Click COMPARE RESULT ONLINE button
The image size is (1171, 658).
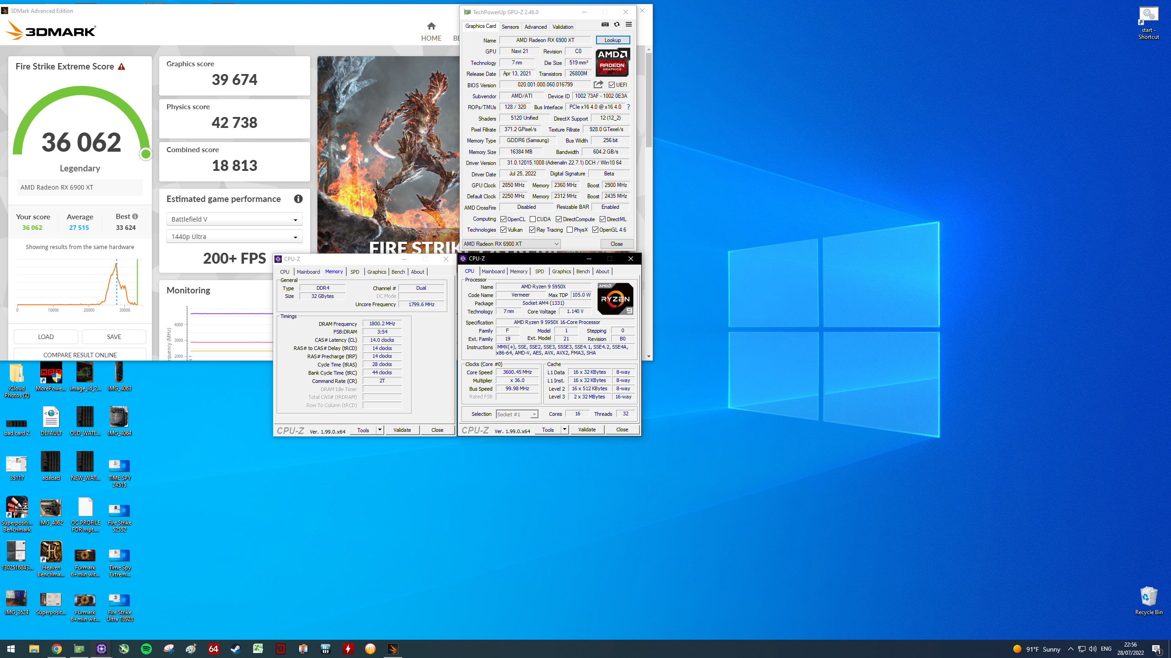(x=80, y=355)
